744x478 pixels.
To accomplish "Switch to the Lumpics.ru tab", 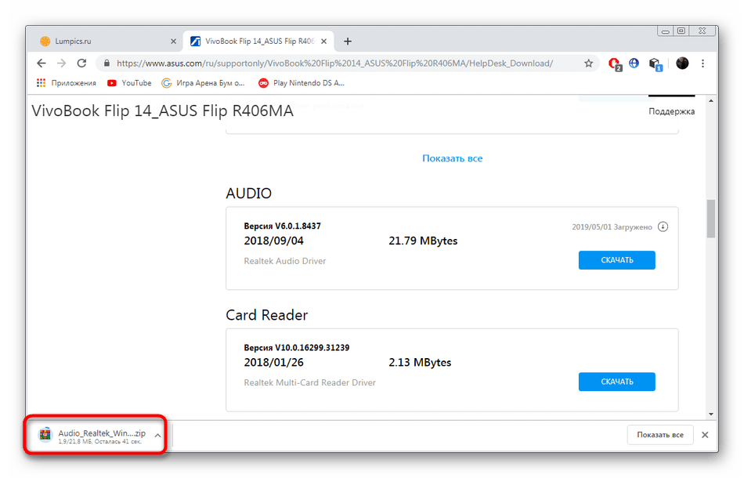I will 104,42.
